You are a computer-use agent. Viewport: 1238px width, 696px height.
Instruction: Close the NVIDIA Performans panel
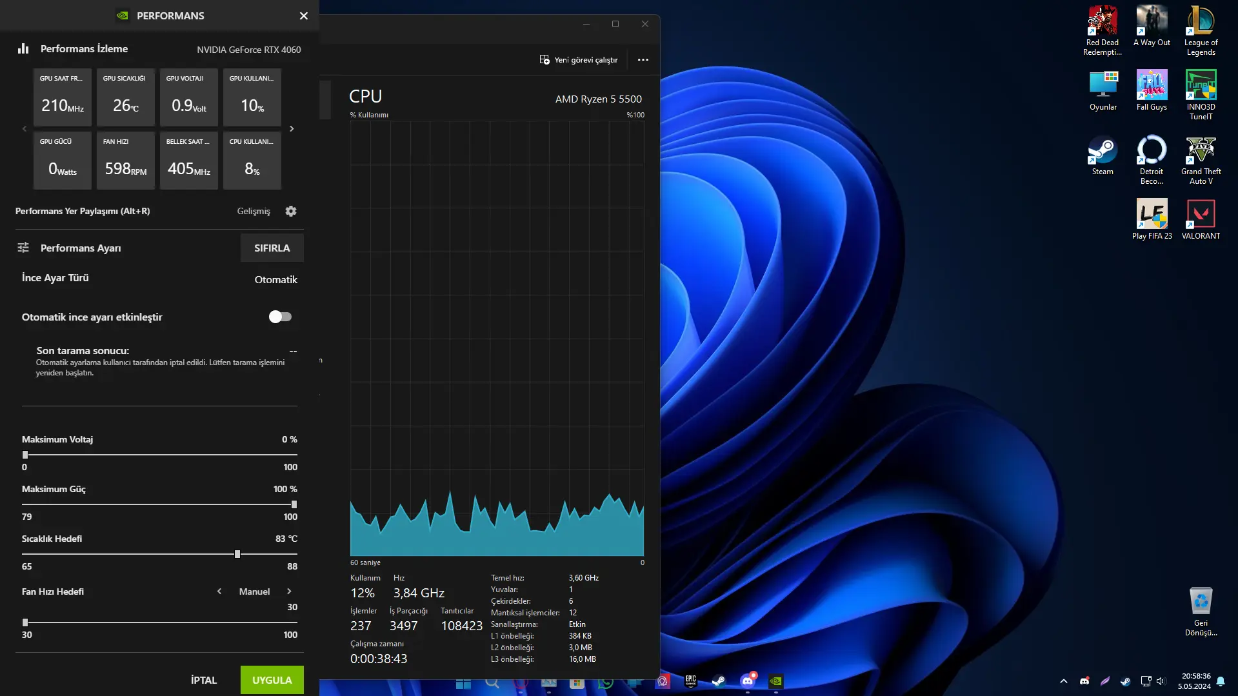click(304, 15)
